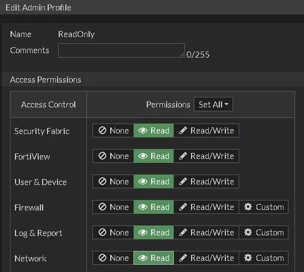The image size is (304, 272).
Task: Click the Name field label
Action: [x=20, y=34]
